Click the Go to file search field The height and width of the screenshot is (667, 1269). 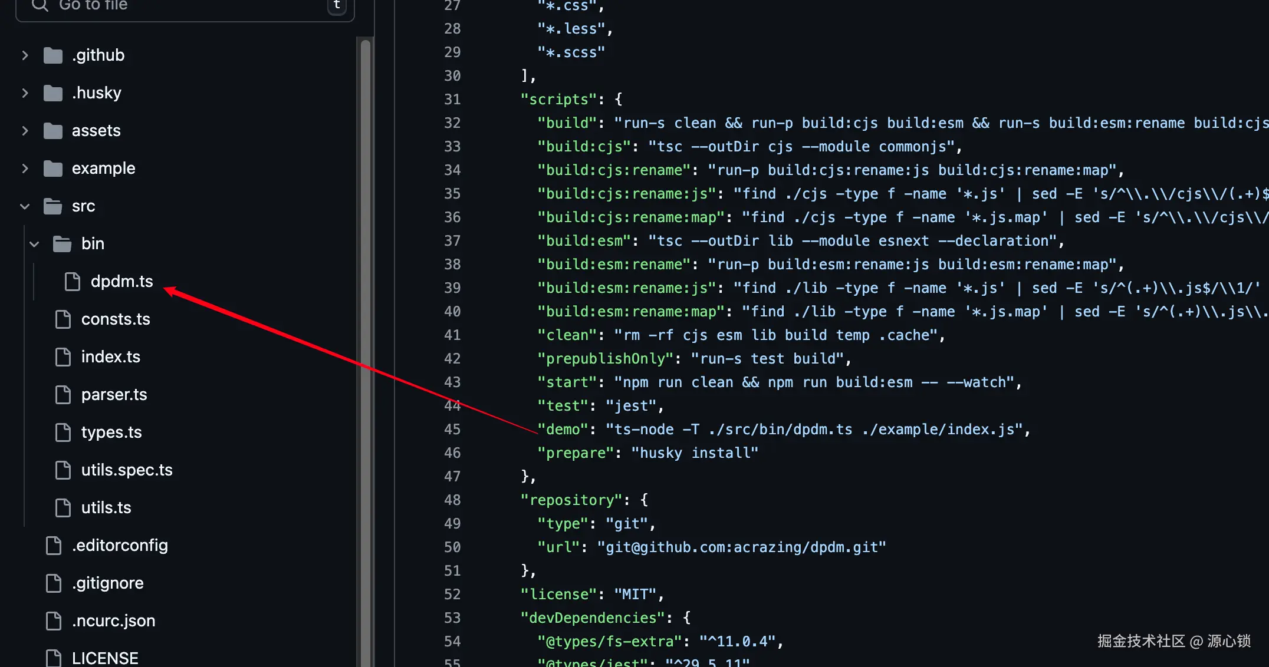click(x=189, y=6)
